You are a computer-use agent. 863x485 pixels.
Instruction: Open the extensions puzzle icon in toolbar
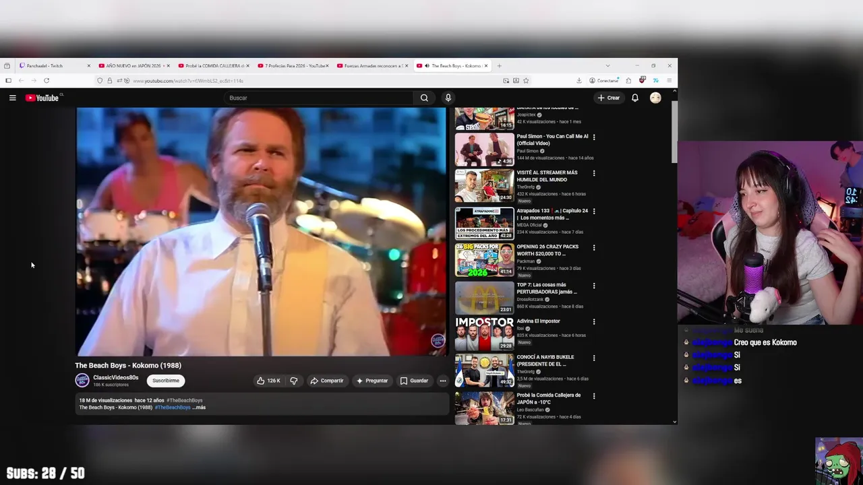click(x=628, y=80)
